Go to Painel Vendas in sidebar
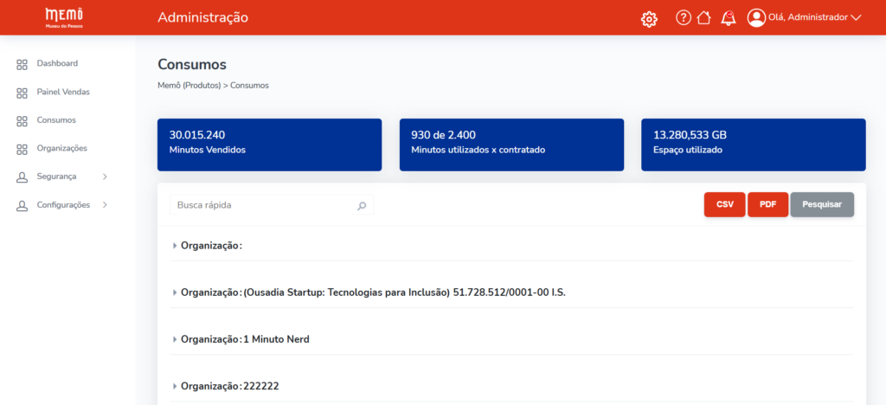Viewport: 886px width, 405px height. 62,92
